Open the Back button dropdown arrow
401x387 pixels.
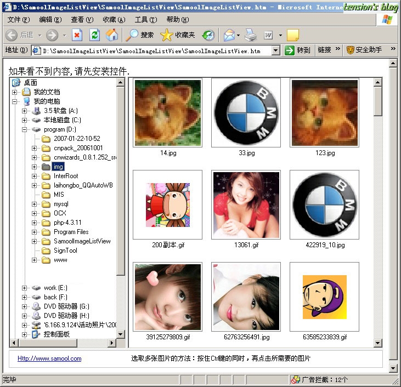(x=40, y=35)
